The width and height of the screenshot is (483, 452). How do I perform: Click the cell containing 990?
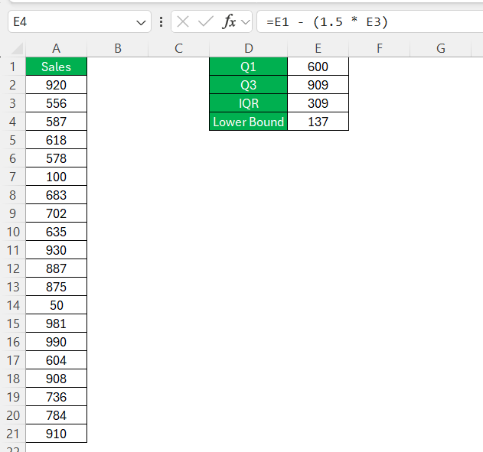57,342
